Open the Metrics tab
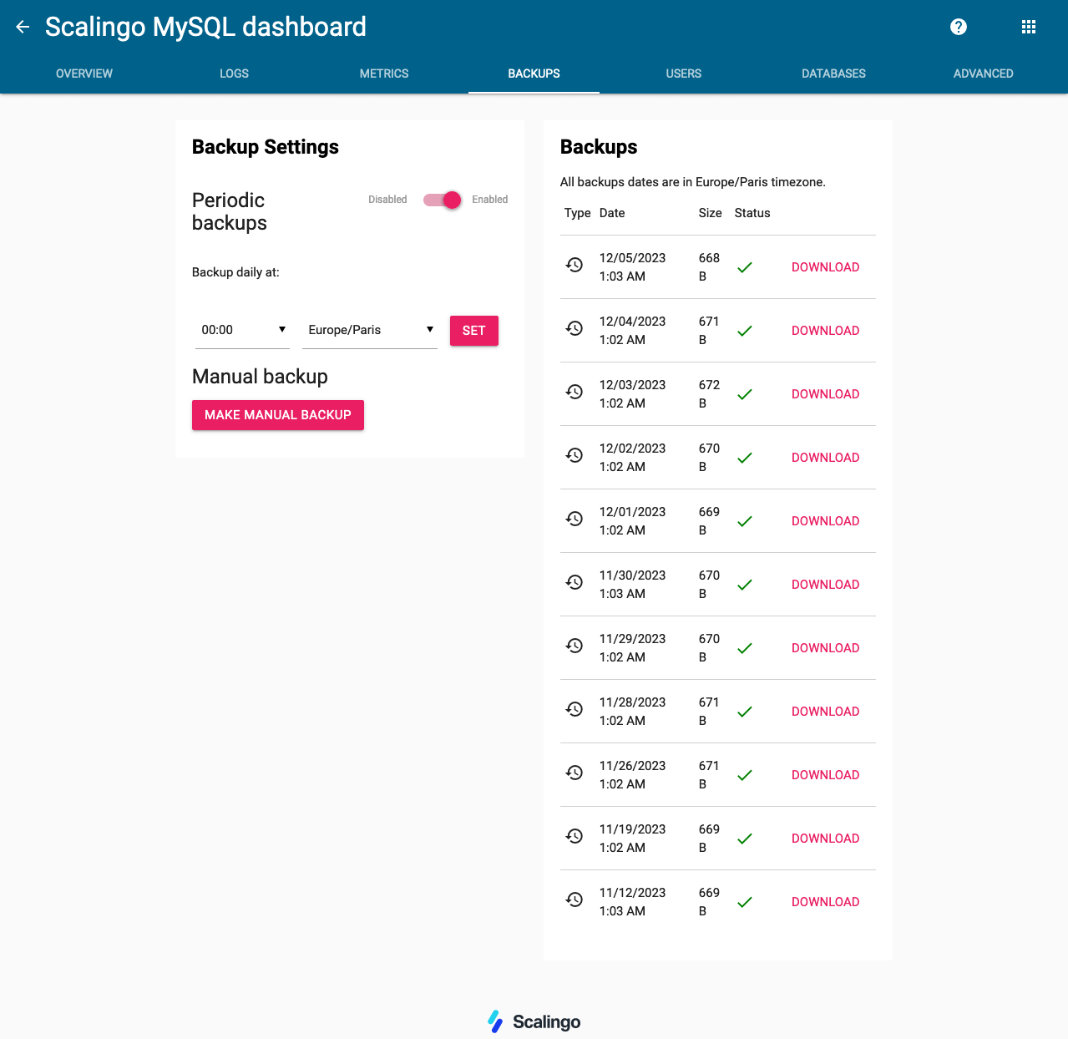Image resolution: width=1068 pixels, height=1039 pixels. pyautogui.click(x=384, y=73)
